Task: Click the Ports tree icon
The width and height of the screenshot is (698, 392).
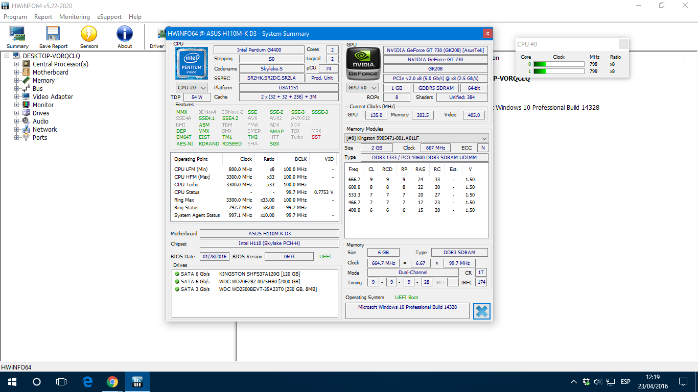Action: point(26,137)
